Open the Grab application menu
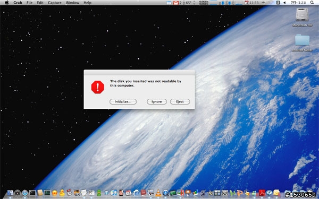319x199 pixels. point(18,3)
